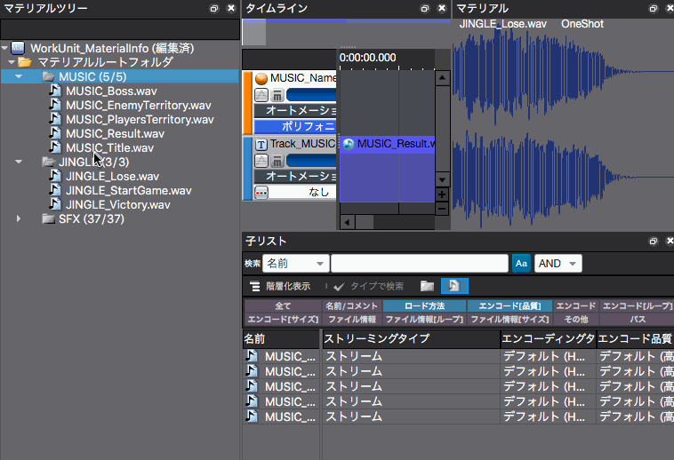The image size is (674, 460).
Task: Click the T icon beside Track_MUSIC
Action: 261,144
